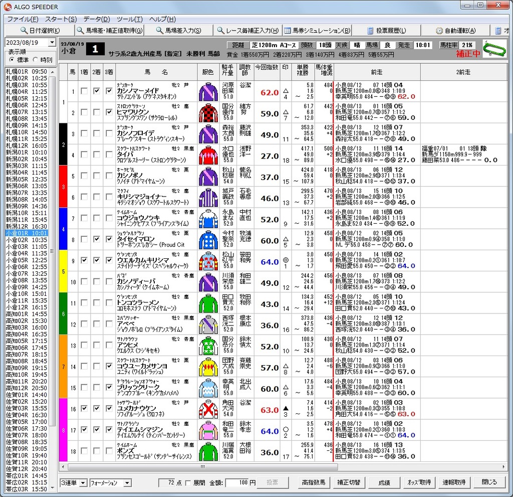Click the 高指数馬 button
Screen dimensions: 513x497
coord(314,482)
